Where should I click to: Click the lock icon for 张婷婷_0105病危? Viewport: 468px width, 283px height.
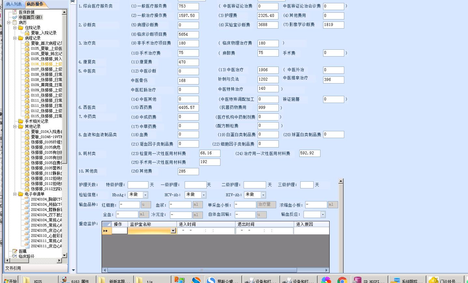click(27, 147)
